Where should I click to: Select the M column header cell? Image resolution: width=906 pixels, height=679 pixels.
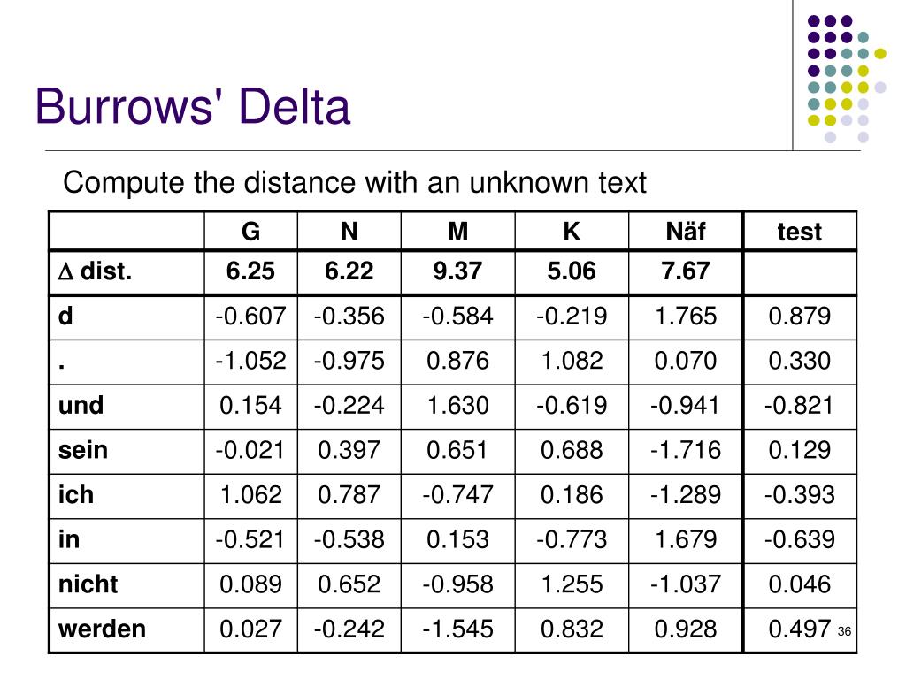tap(457, 232)
